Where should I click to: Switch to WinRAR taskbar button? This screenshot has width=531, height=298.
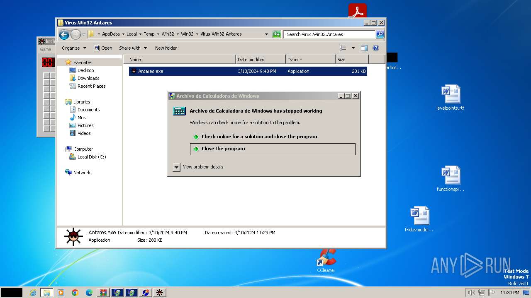coord(103,293)
